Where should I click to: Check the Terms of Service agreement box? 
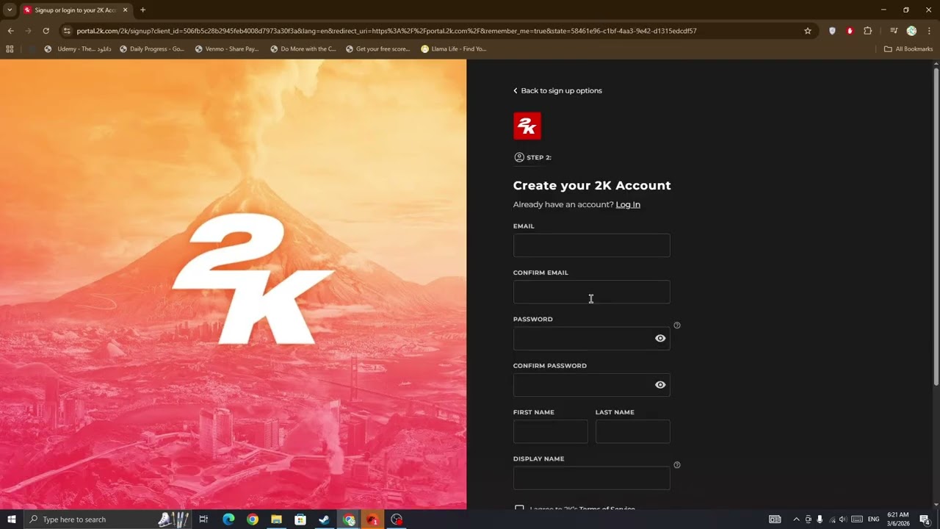[x=519, y=508]
